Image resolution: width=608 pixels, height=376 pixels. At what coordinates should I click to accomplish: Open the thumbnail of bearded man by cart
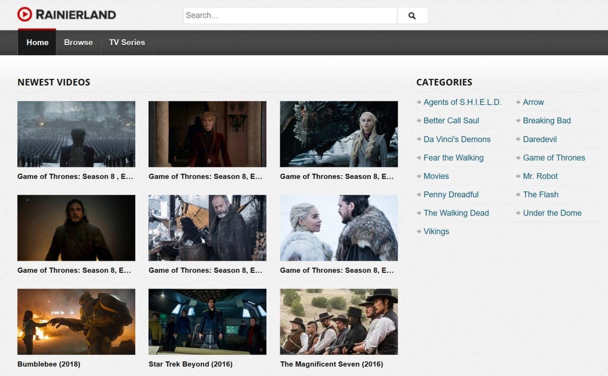(x=207, y=228)
